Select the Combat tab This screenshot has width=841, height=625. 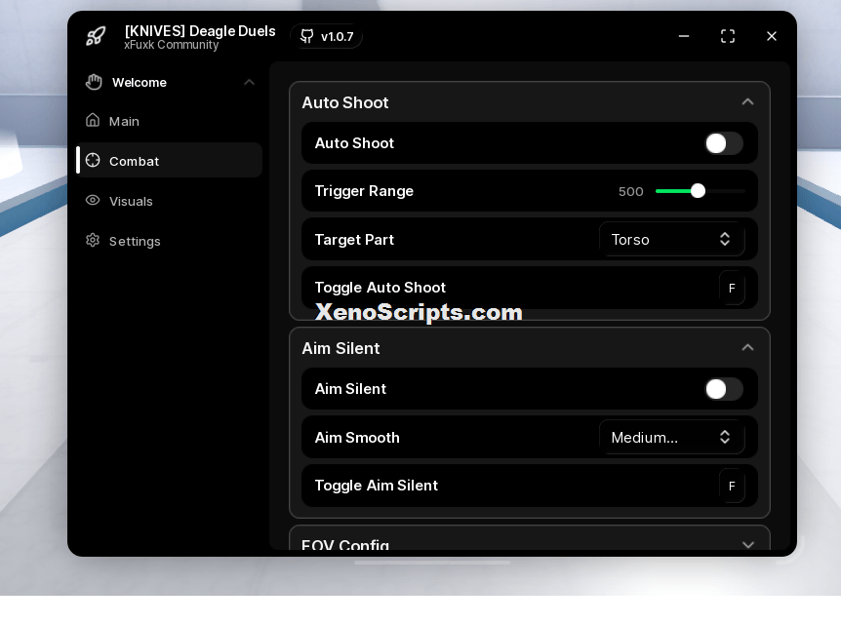[170, 161]
